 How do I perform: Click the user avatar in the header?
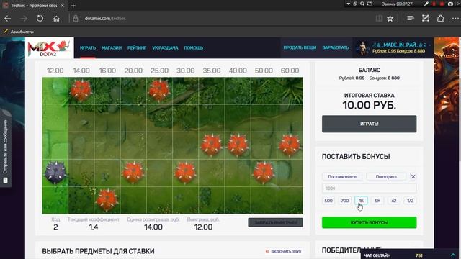point(362,48)
